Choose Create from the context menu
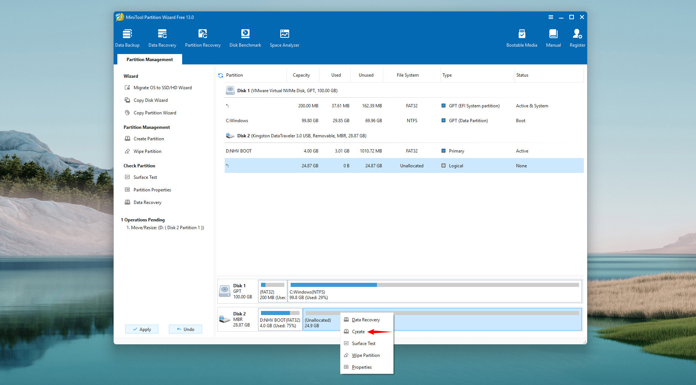Viewport: 696px width, 385px height. (358, 332)
